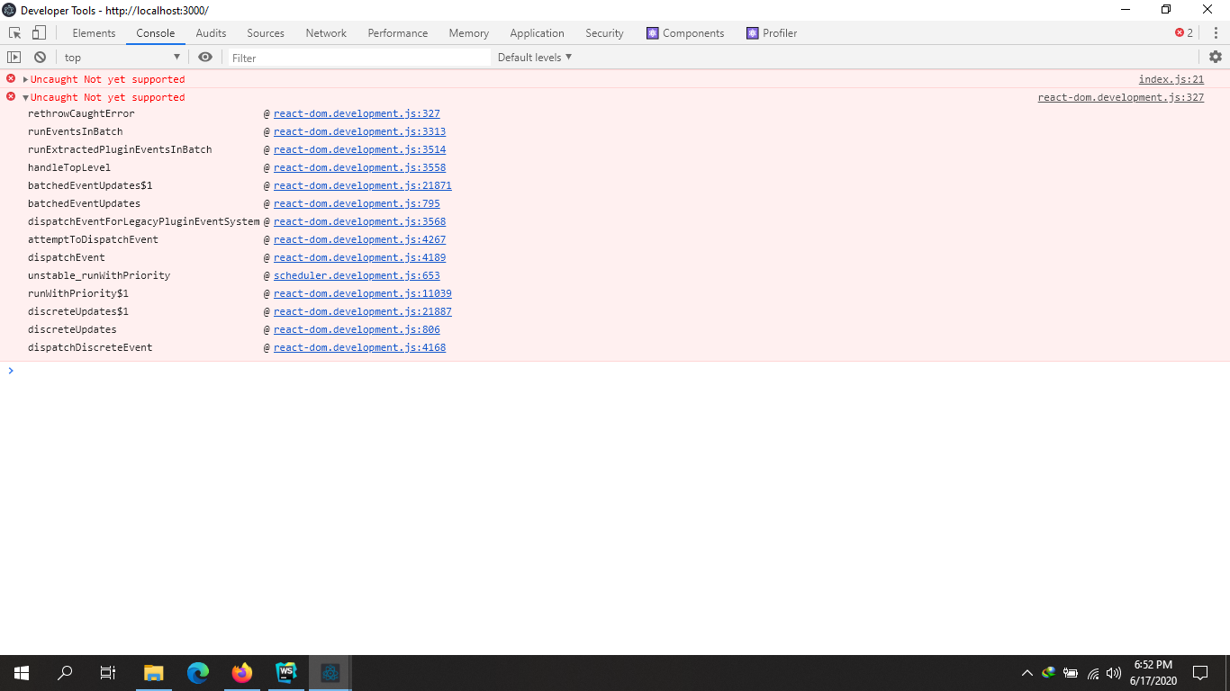Expand the first Uncaught Not yet supported error
Screen dimensions: 1230x691
click(x=26, y=79)
